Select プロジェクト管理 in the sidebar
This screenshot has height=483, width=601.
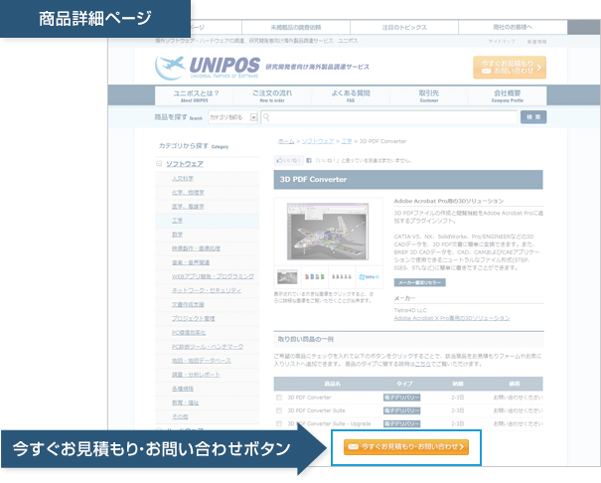click(x=193, y=319)
